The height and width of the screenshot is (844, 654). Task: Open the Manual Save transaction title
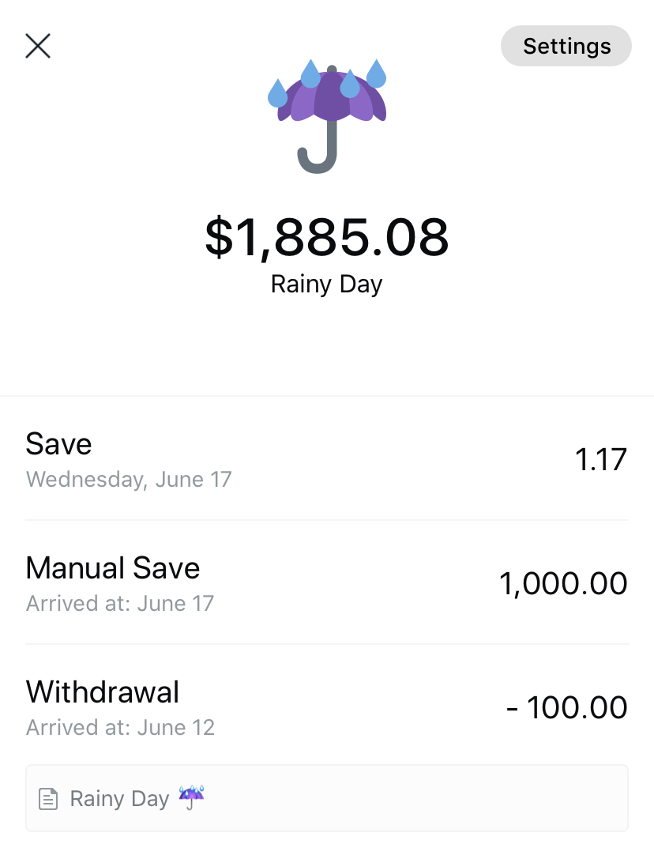[x=113, y=568]
